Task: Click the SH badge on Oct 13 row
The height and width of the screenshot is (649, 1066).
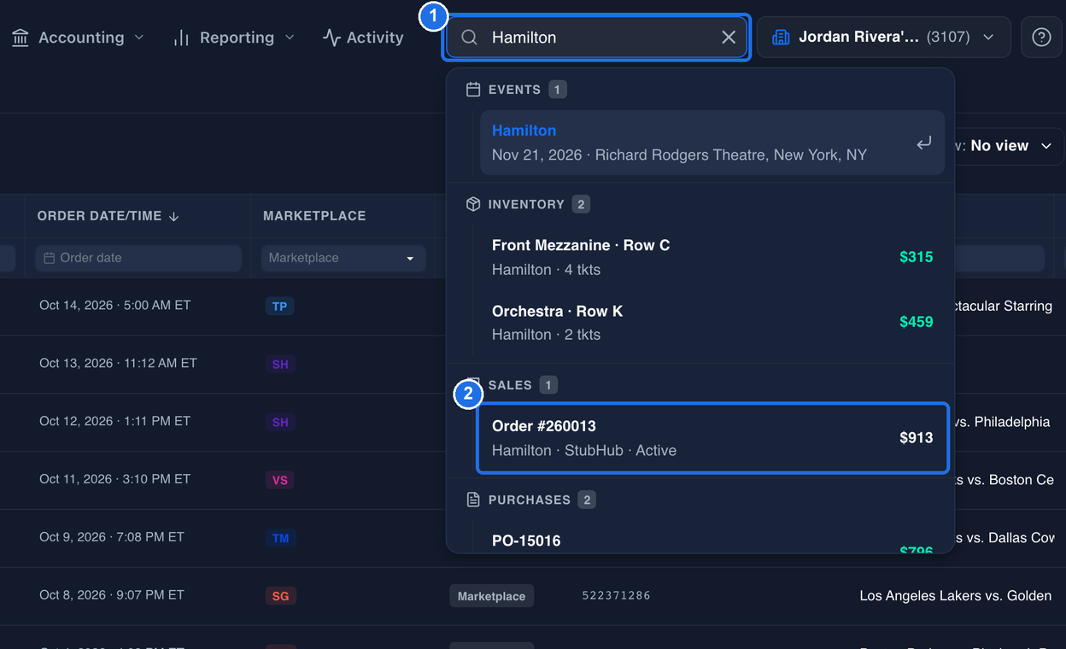Action: pyautogui.click(x=280, y=365)
